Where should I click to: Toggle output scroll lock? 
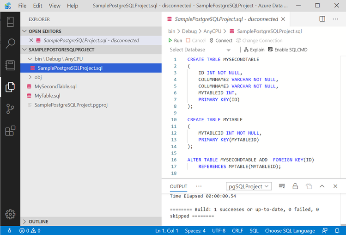click(x=295, y=186)
